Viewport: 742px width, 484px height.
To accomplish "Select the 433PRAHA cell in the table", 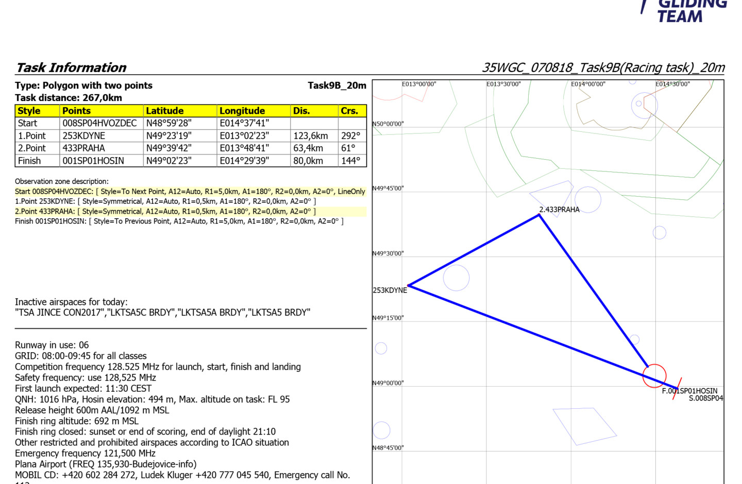I will (x=84, y=148).
